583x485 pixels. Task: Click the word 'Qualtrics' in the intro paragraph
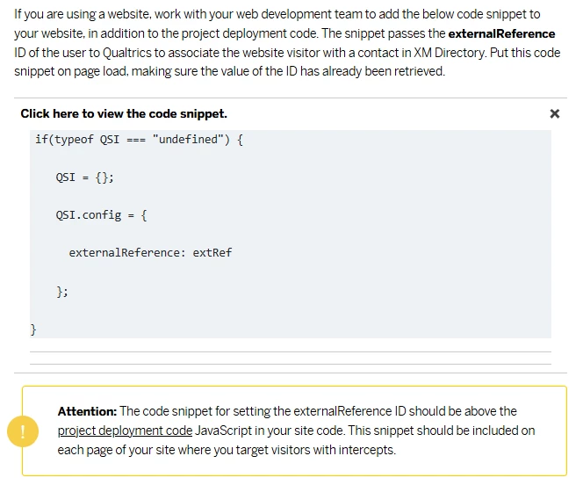point(126,53)
